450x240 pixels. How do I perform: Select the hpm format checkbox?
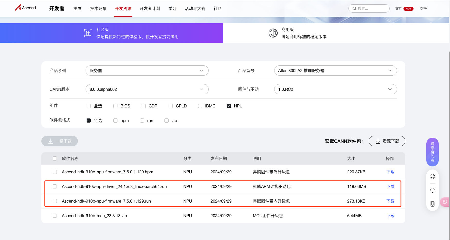pyautogui.click(x=115, y=121)
